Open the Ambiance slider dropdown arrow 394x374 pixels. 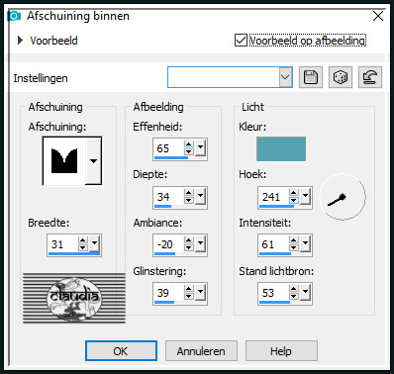200,243
